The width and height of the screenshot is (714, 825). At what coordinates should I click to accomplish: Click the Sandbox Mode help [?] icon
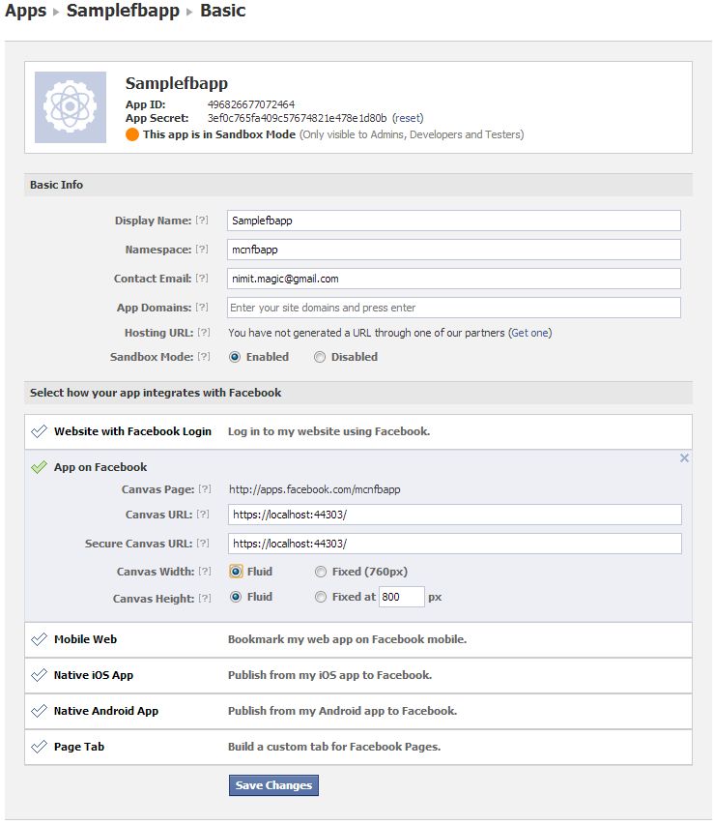coord(202,357)
